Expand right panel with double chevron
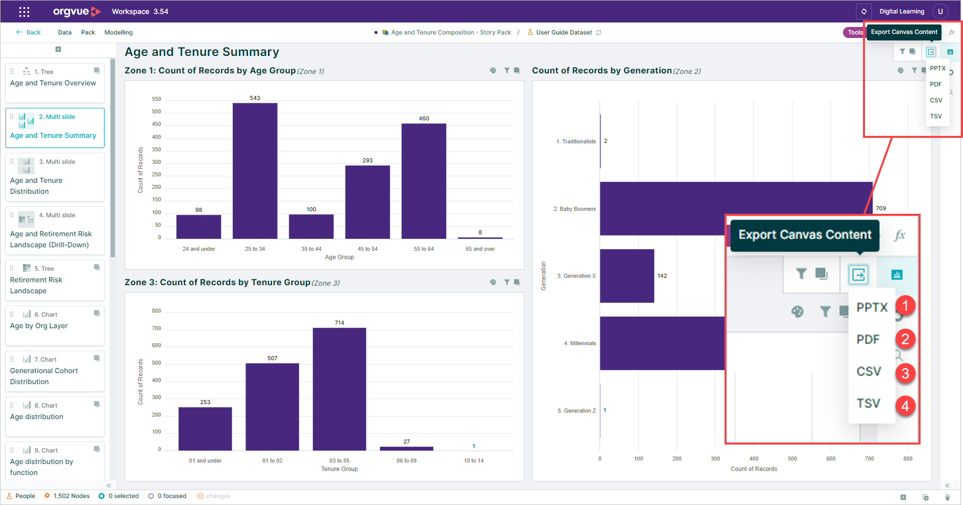 pyautogui.click(x=947, y=486)
